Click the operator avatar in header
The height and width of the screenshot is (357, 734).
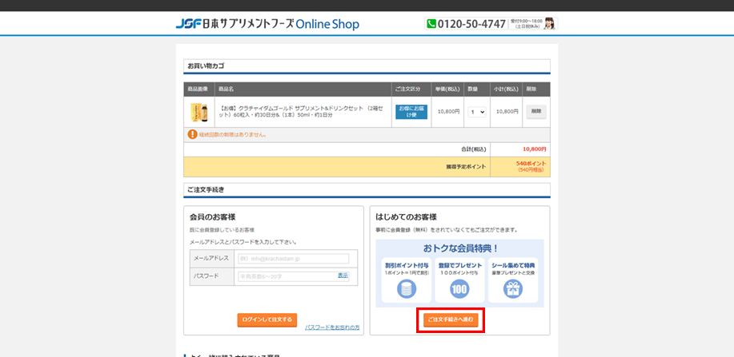click(x=549, y=24)
